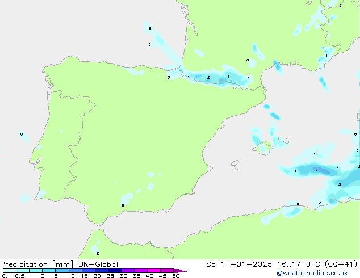Click the over-50 arrow tip of legend
The image size is (360, 278).
click(x=180, y=271)
